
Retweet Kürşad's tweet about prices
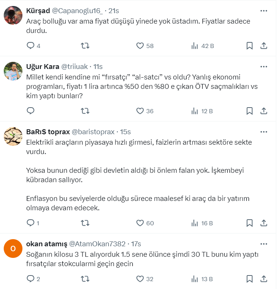click(x=85, y=46)
